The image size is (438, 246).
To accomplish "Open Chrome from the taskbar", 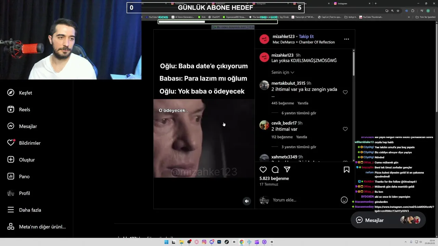I will pyautogui.click(x=242, y=242).
